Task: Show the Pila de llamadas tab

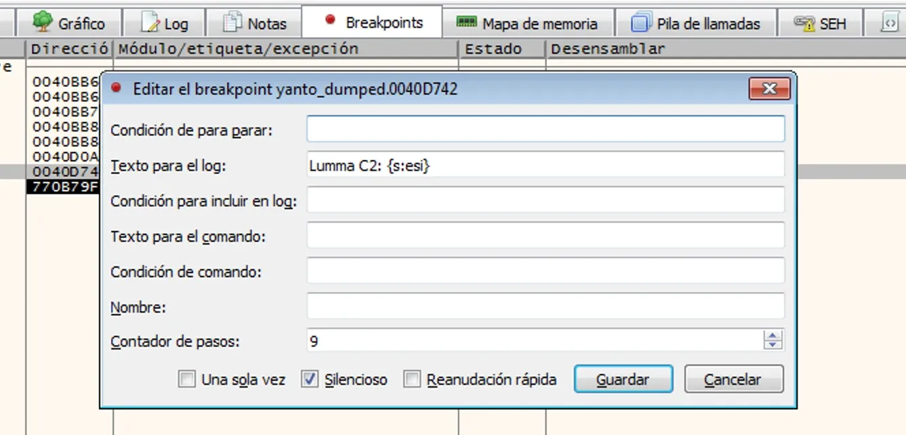Action: [696, 23]
